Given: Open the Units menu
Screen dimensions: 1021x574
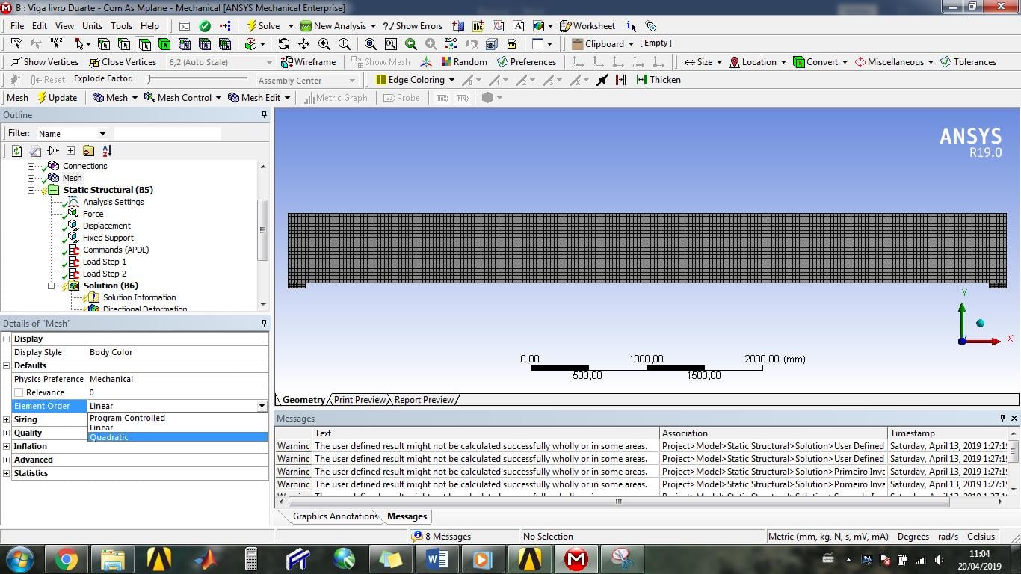Looking at the screenshot, I should click(x=92, y=26).
